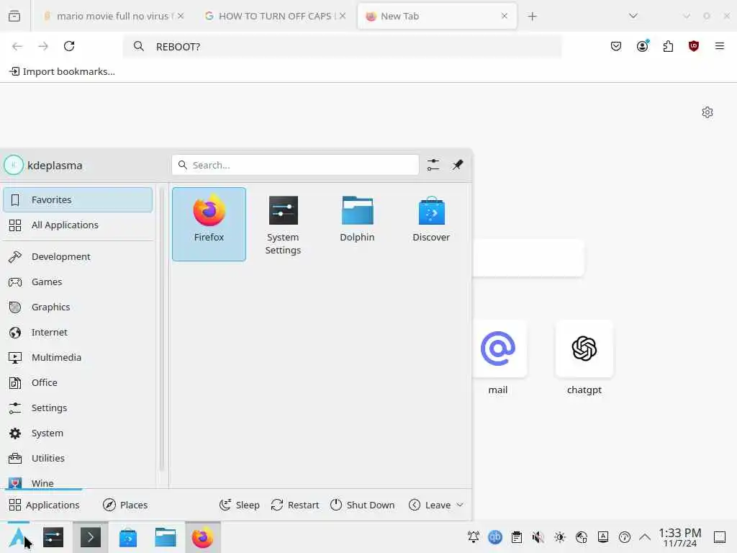This screenshot has height=553, width=737.
Task: Open Discover from the taskbar
Action: [128, 537]
